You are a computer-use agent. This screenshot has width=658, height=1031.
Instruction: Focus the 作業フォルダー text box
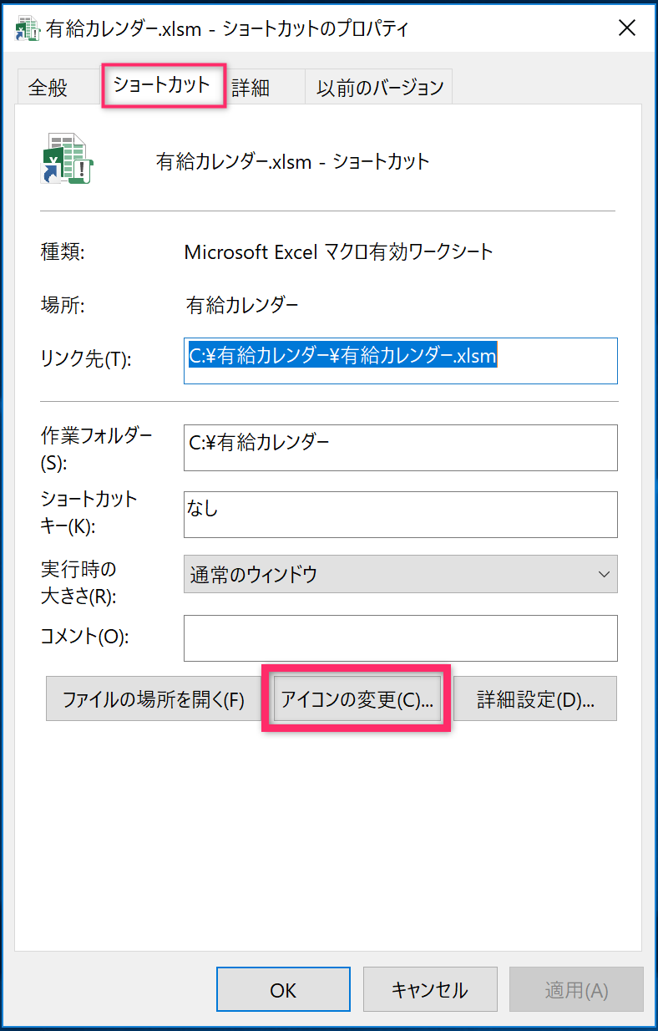tap(400, 447)
